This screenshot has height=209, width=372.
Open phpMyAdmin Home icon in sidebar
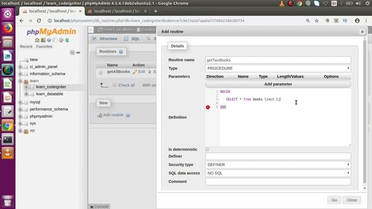pyautogui.click(x=37, y=40)
